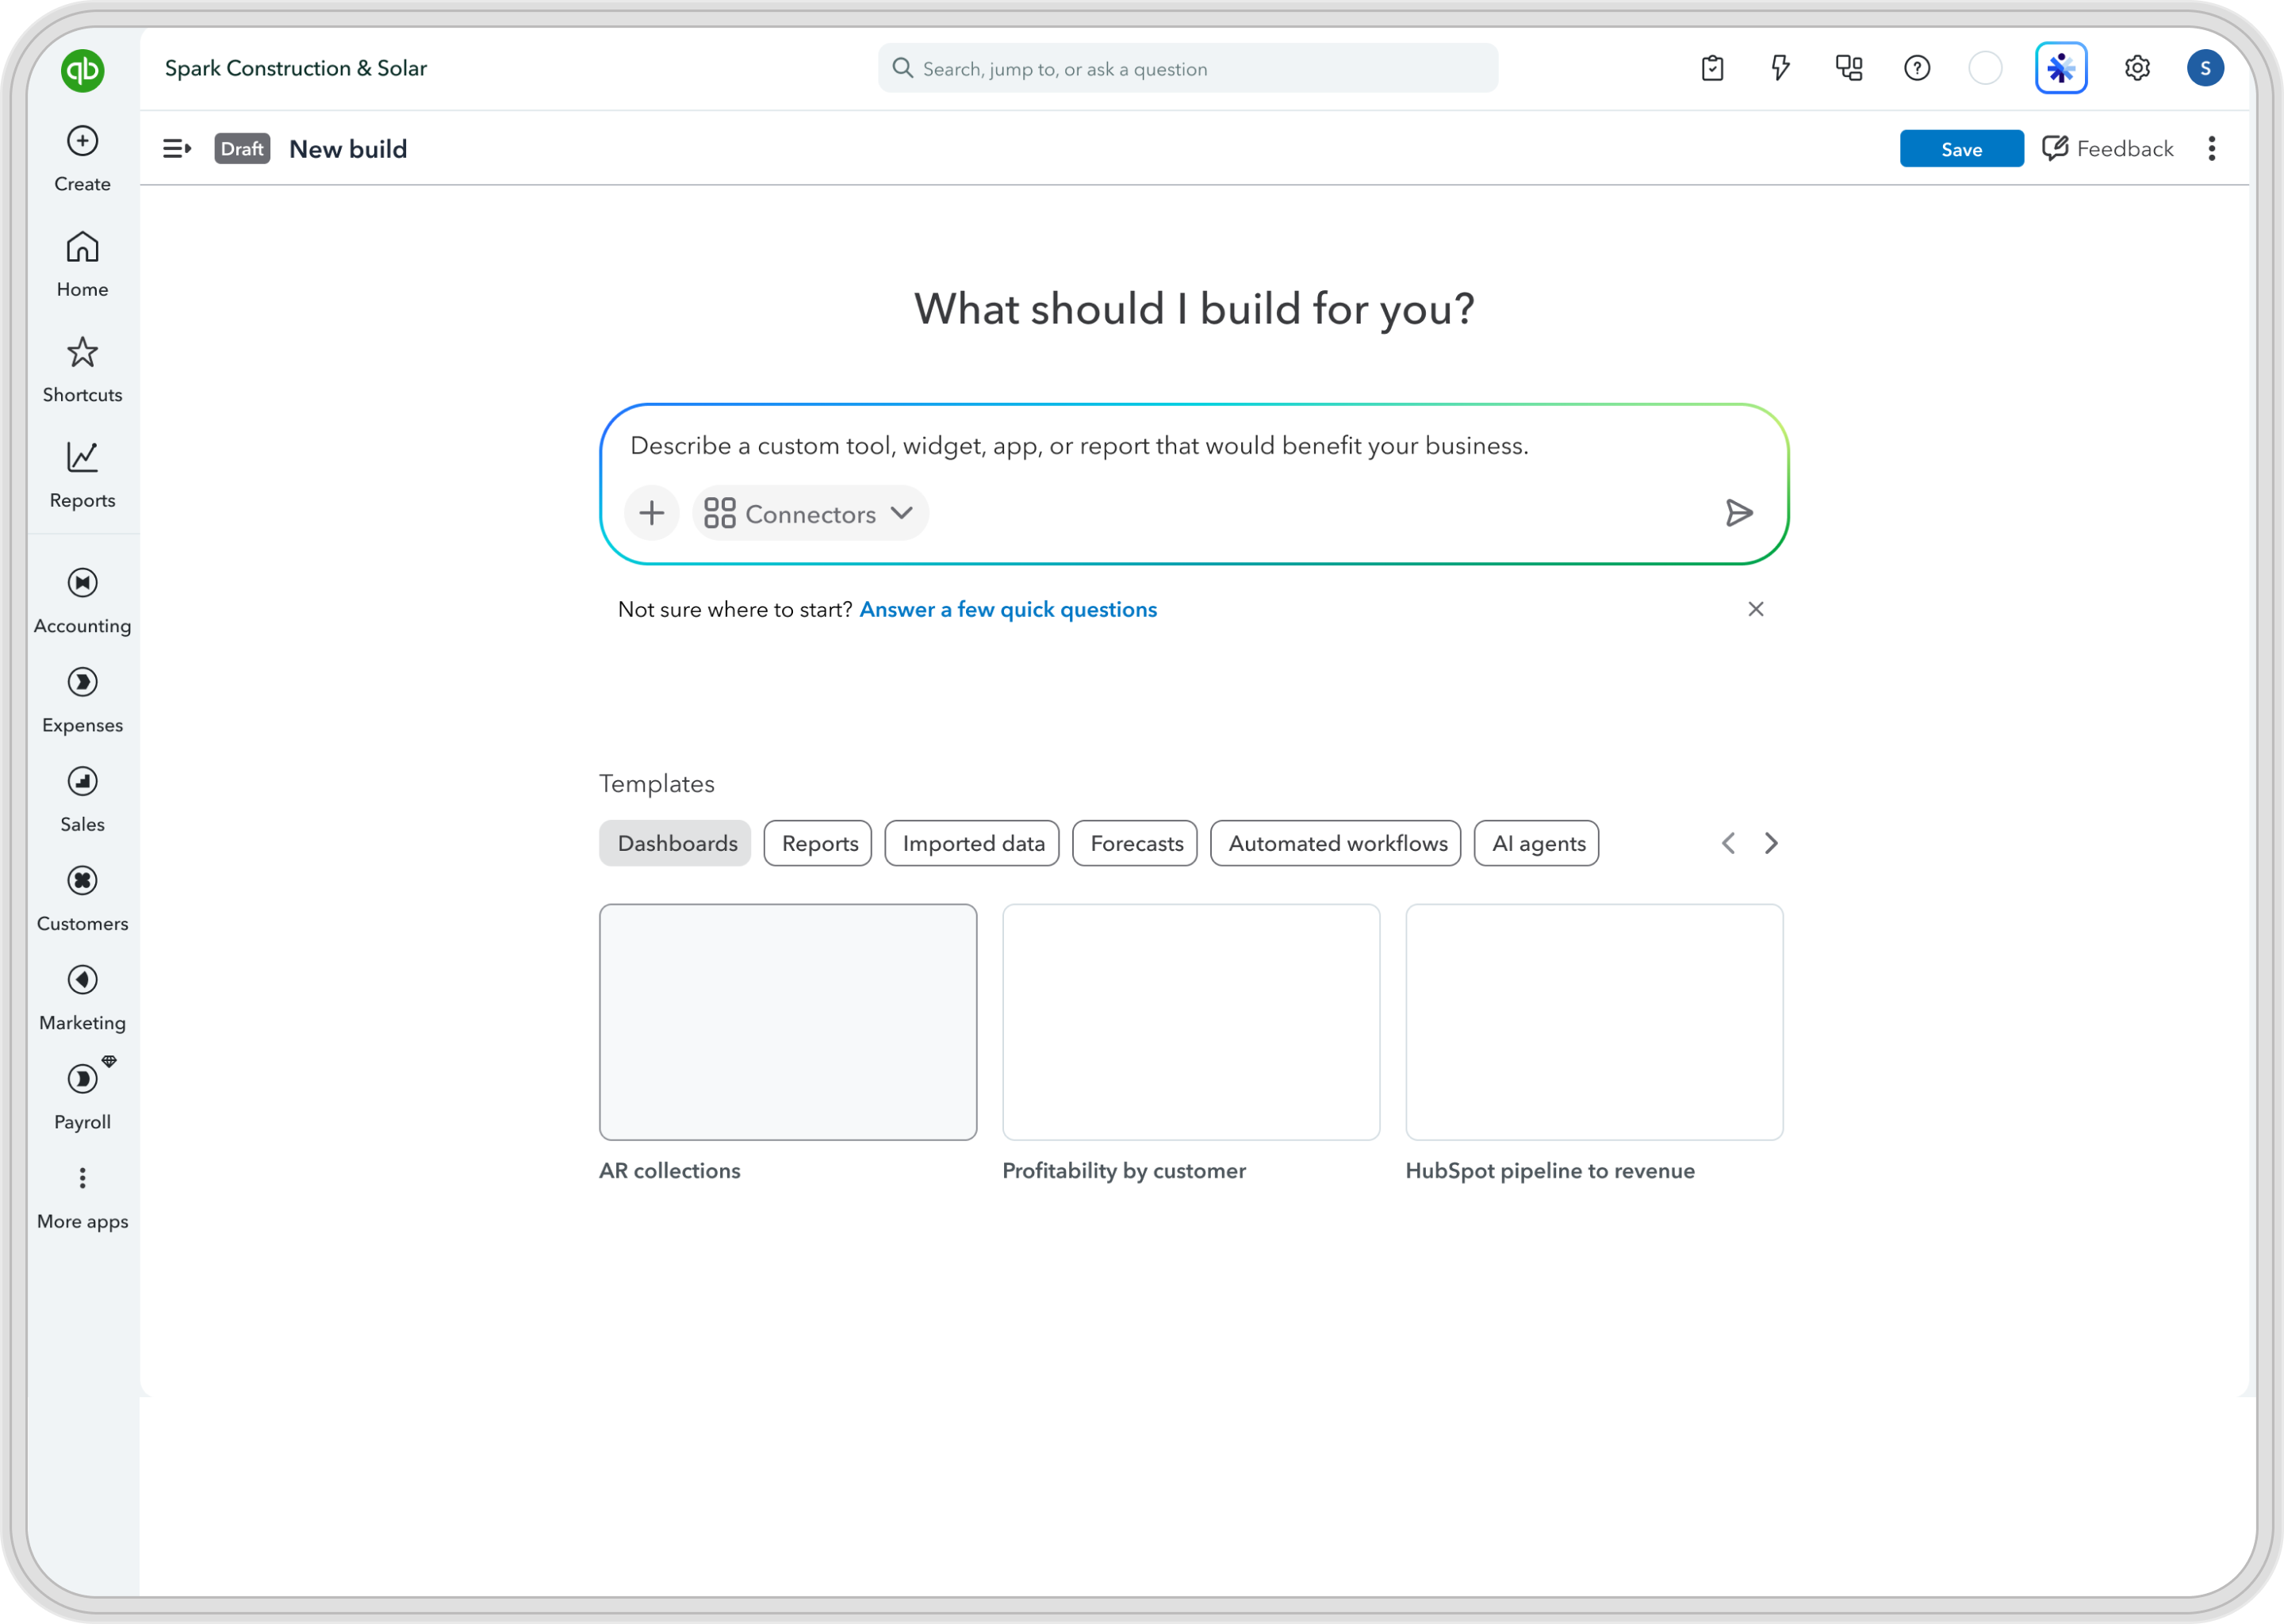2284x1624 pixels.
Task: Open the Help question mark icon
Action: 1917,68
